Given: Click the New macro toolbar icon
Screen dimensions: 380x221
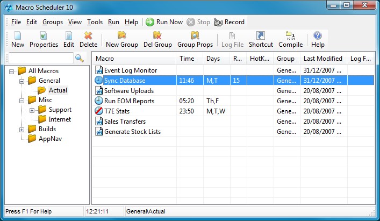Looking at the screenshot, I should point(18,35).
